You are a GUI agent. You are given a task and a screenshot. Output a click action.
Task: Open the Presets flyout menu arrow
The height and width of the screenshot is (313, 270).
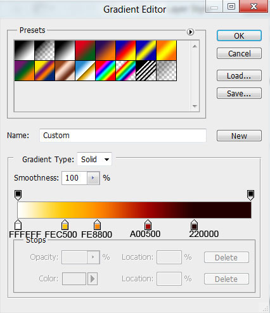pos(190,32)
